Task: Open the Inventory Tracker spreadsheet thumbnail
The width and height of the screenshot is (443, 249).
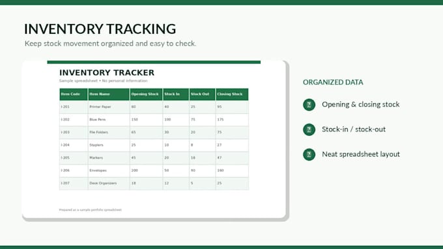Action: pos(154,139)
